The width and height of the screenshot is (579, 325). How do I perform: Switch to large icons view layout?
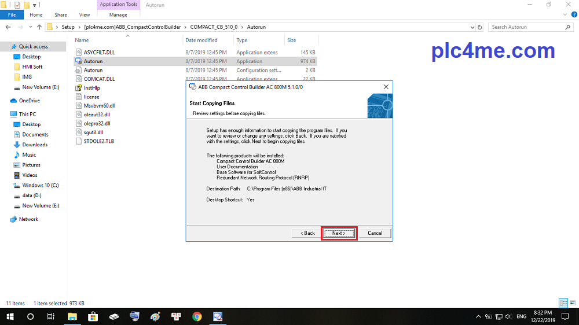pyautogui.click(x=572, y=303)
